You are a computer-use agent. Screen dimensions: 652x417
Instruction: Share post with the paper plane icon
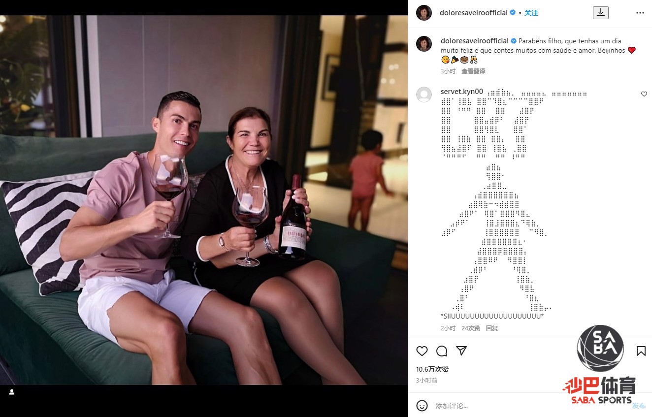(x=461, y=351)
